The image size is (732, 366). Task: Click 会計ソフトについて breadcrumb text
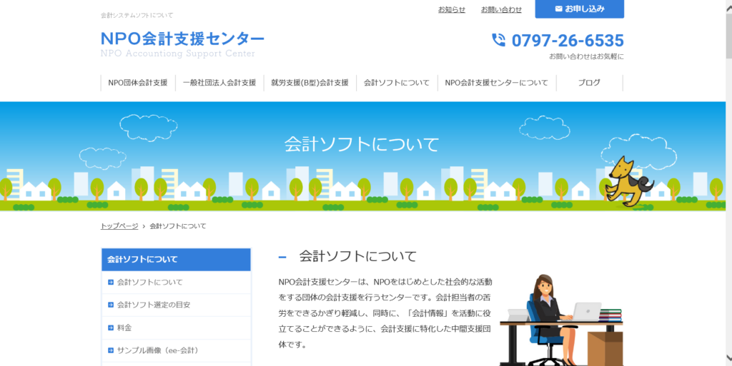(178, 226)
